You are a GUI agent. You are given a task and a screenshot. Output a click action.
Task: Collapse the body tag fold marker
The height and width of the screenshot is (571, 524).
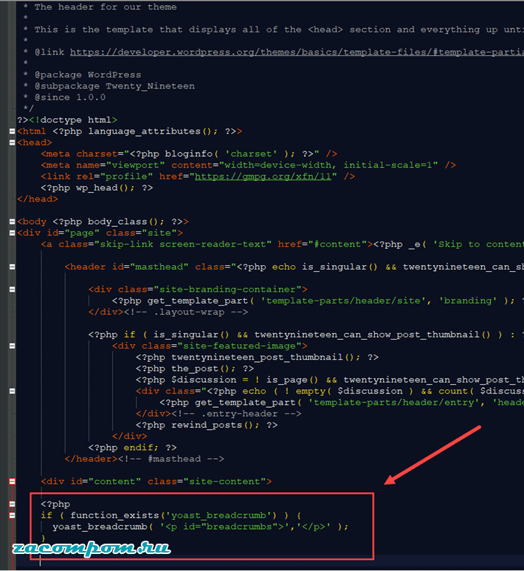[12, 222]
